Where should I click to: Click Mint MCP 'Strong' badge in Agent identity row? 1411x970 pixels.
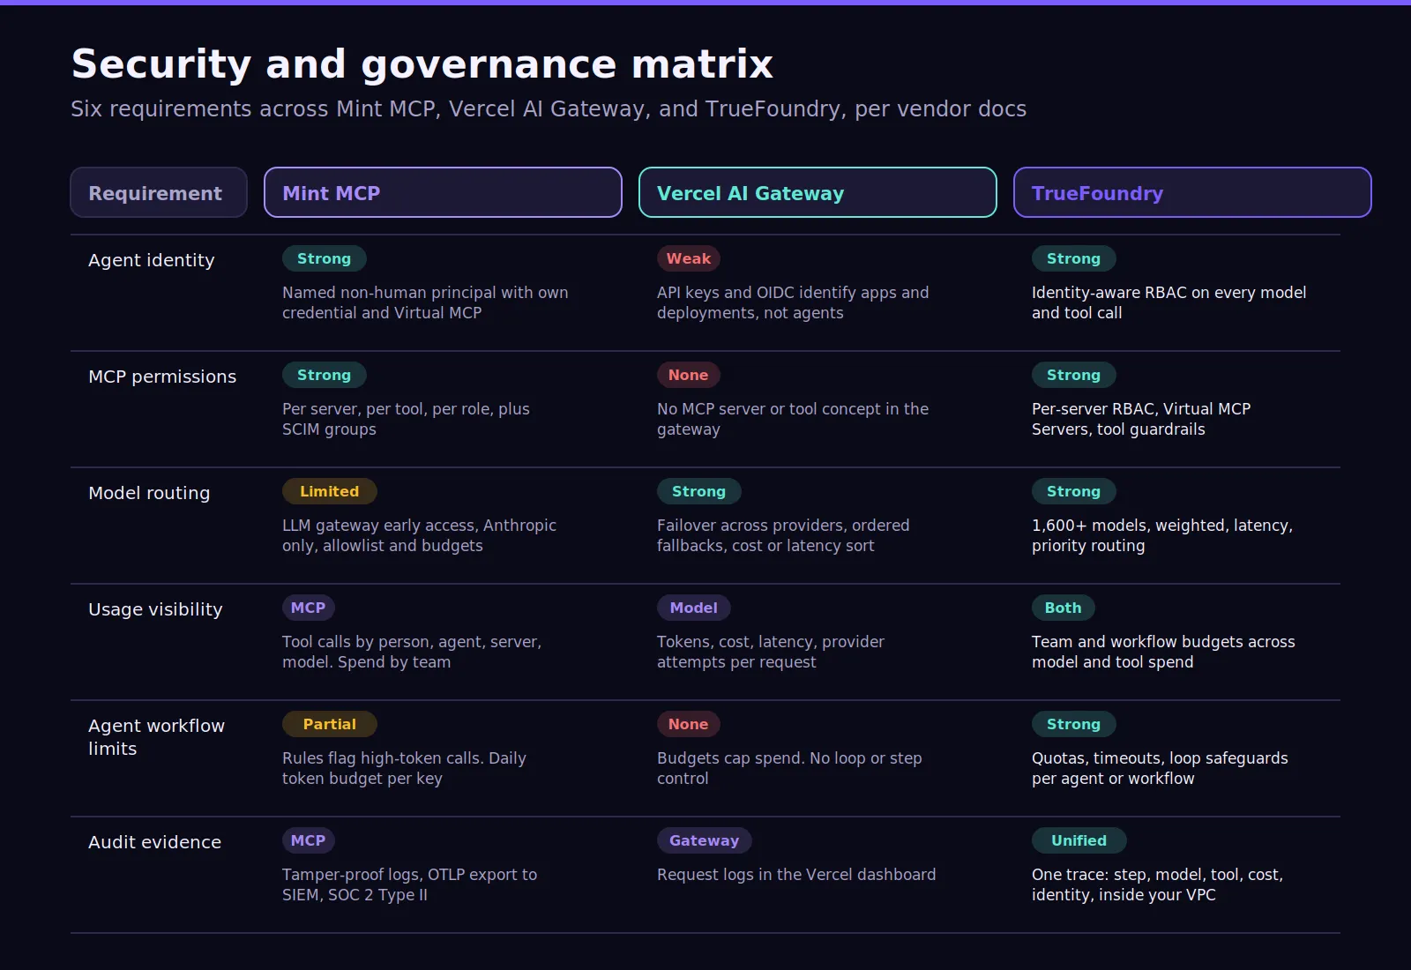click(324, 258)
